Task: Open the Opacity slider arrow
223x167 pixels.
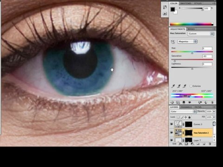Action: pyautogui.click(x=214, y=111)
